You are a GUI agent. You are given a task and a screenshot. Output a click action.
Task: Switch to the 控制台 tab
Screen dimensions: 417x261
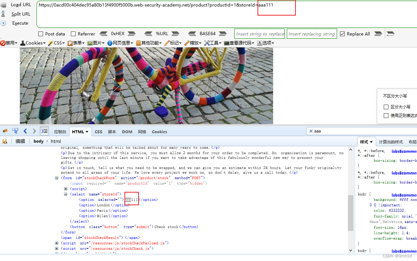pos(60,132)
